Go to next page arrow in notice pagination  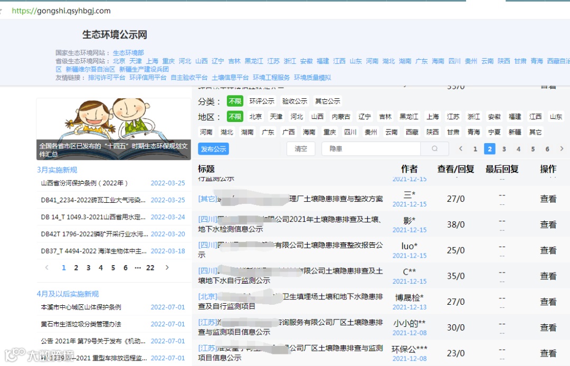tap(562, 148)
